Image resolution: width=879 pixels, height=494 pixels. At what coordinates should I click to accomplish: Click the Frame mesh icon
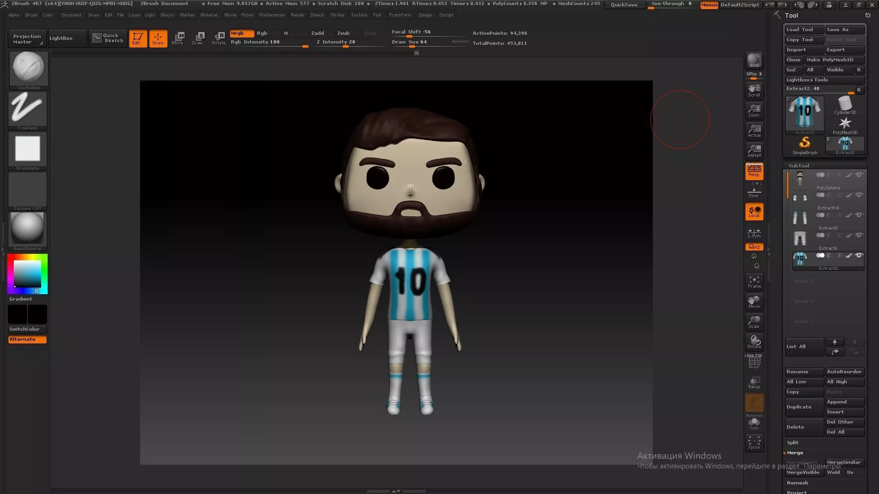coord(754,282)
